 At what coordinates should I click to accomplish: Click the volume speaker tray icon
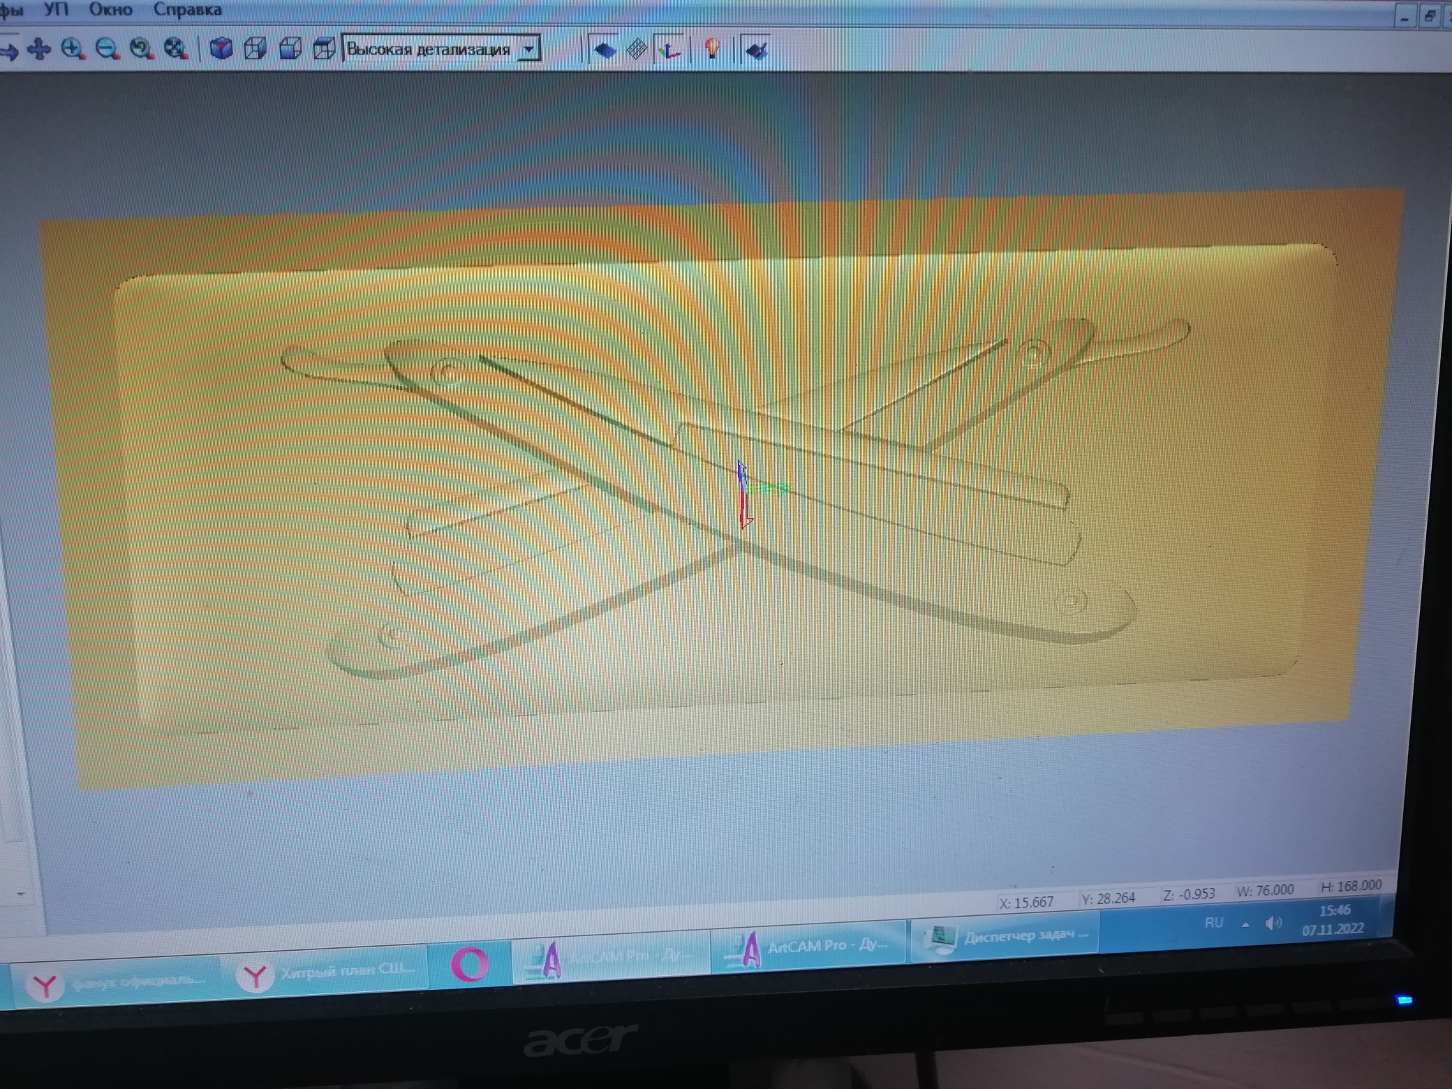[x=1273, y=924]
